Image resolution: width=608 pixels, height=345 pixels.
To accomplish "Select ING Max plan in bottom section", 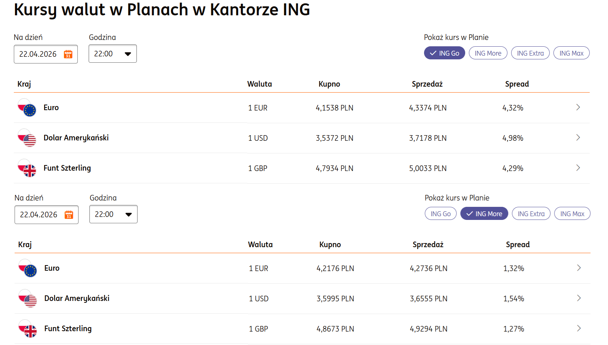I will point(572,214).
